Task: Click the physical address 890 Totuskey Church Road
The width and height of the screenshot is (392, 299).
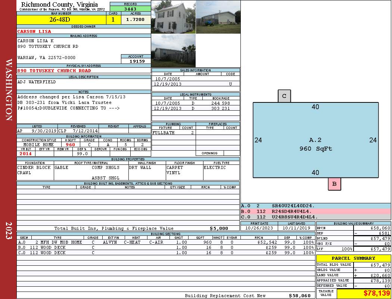Action: (x=54, y=71)
